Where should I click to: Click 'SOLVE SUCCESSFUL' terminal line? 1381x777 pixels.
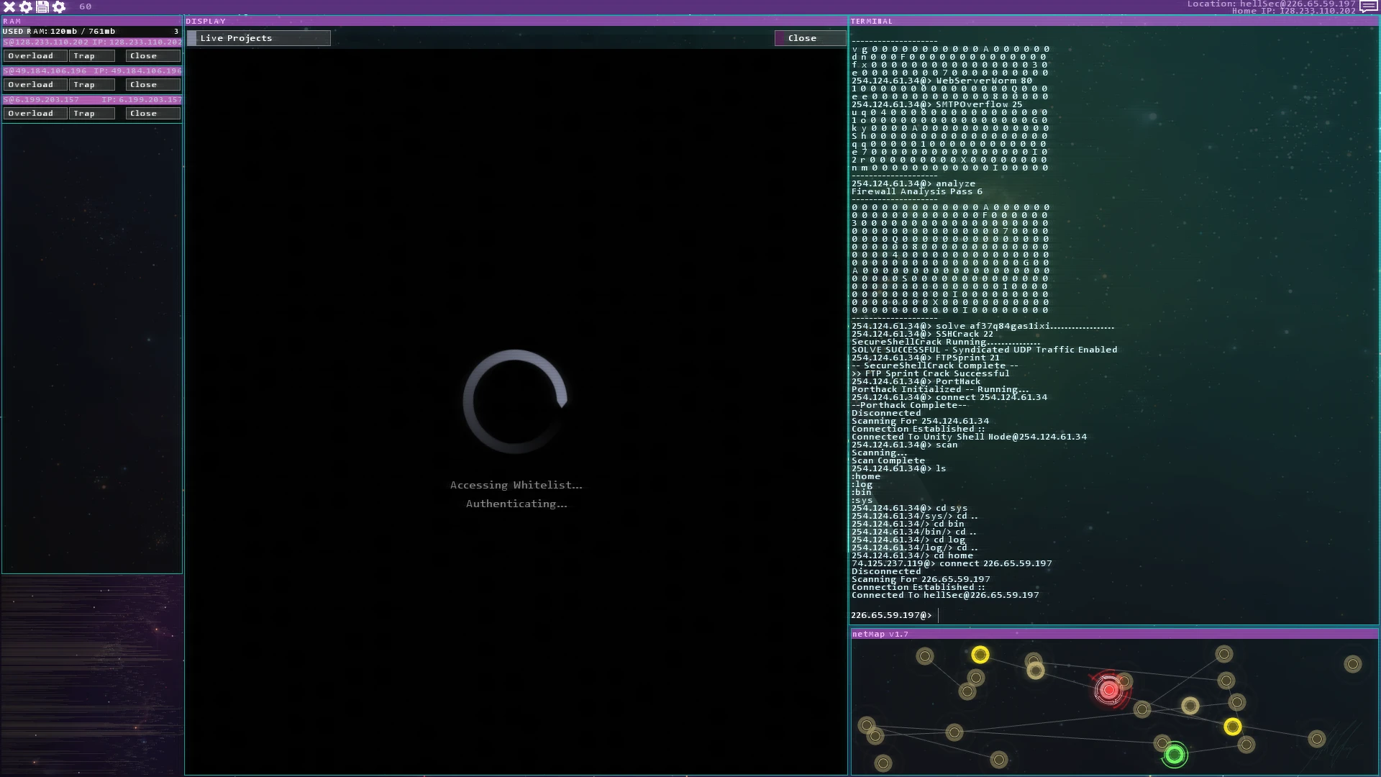[985, 350]
